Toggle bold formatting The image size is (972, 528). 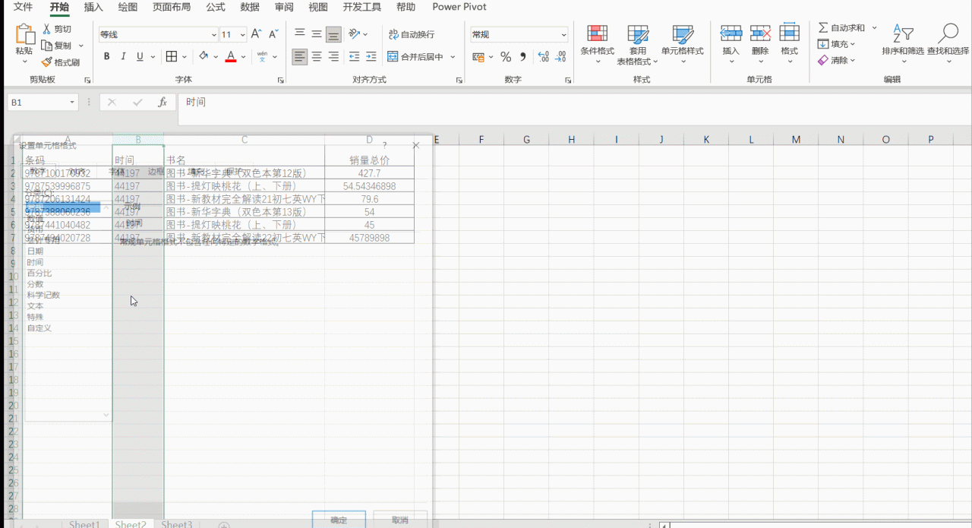(106, 57)
